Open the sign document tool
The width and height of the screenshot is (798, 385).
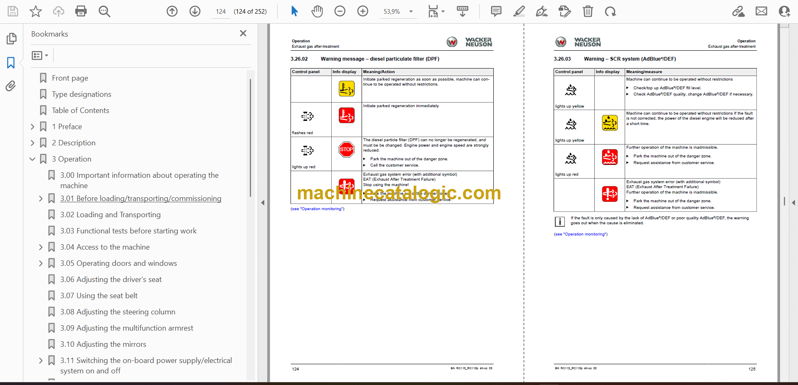tap(542, 11)
